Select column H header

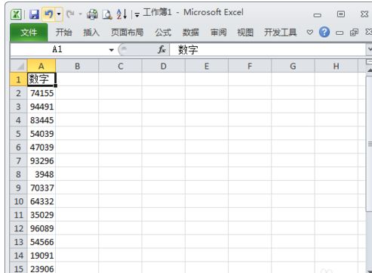point(337,67)
